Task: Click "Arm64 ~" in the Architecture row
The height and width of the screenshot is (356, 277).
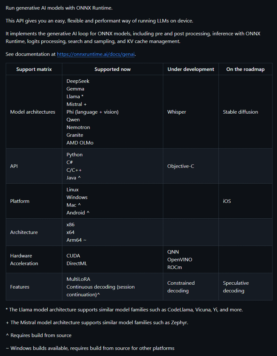Action: click(77, 240)
